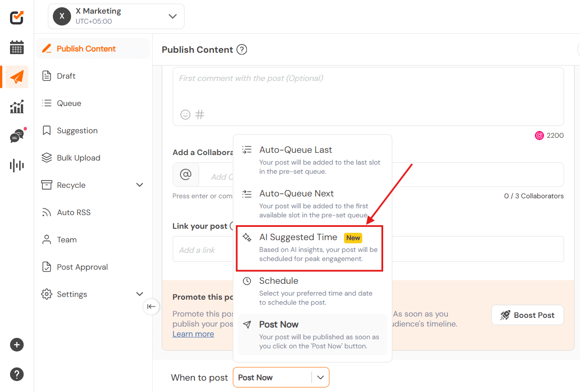This screenshot has width=580, height=392.
Task: Collapse the sidebar with the arrow button
Action: 151,307
